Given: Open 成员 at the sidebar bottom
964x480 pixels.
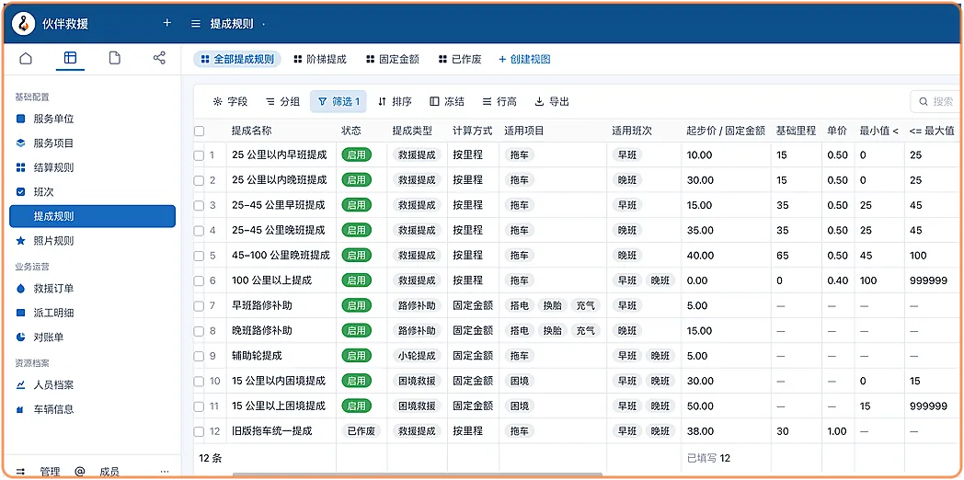Looking at the screenshot, I should pyautogui.click(x=109, y=472).
